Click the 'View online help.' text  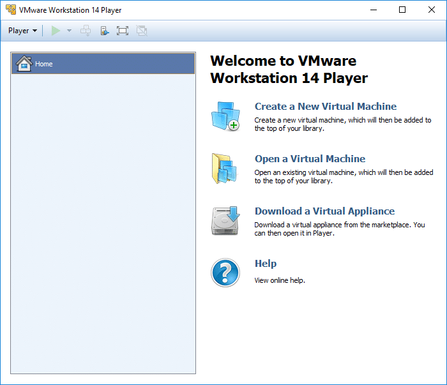coord(280,280)
